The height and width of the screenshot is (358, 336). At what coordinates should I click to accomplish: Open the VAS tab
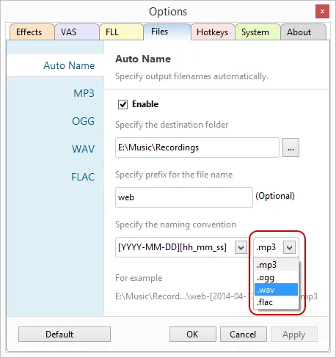pos(77,32)
